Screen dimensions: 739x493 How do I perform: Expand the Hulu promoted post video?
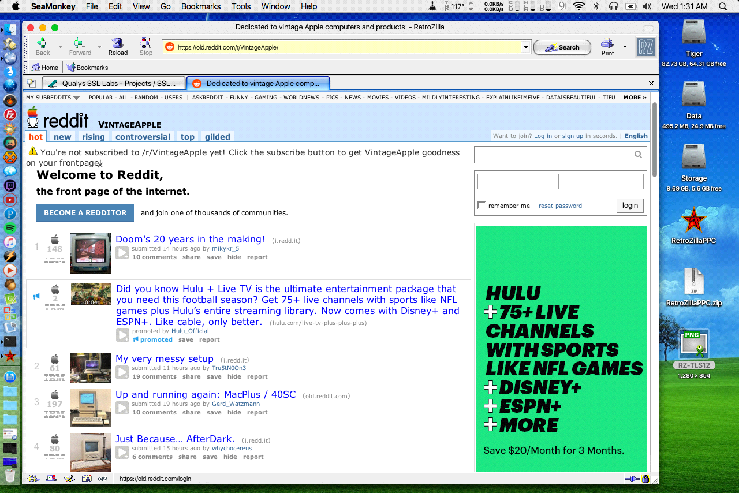tap(123, 335)
